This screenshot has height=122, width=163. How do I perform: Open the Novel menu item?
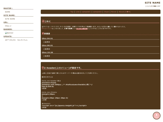pos(114,12)
